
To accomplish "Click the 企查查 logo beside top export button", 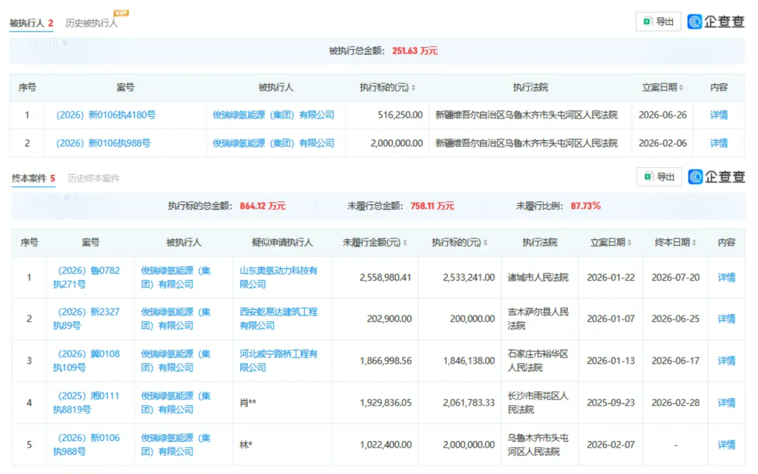I will (716, 21).
